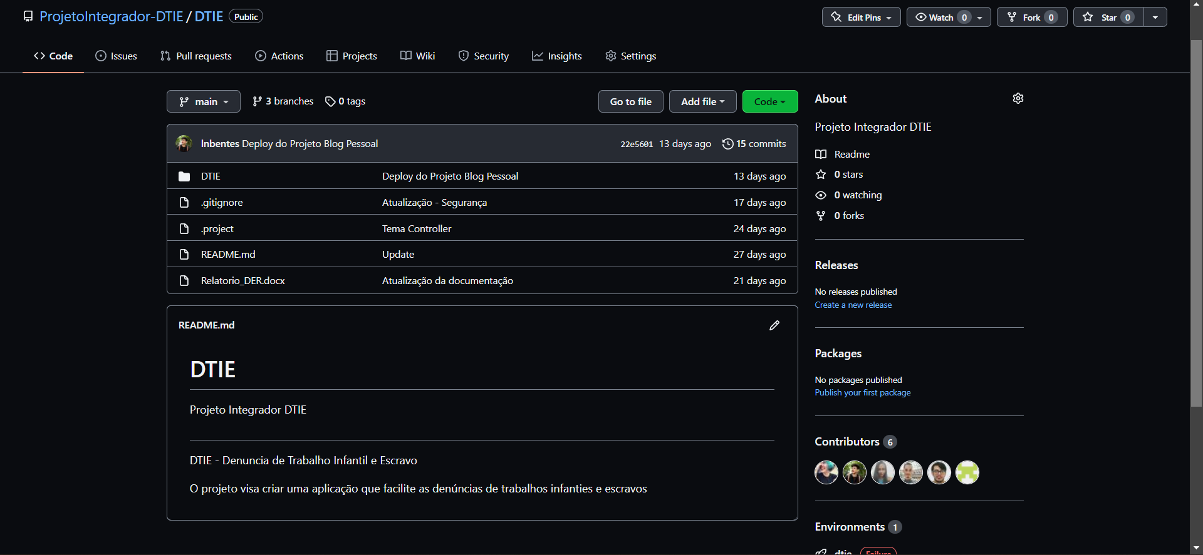The width and height of the screenshot is (1203, 555).
Task: Open the first contributor avatar
Action: (x=826, y=472)
